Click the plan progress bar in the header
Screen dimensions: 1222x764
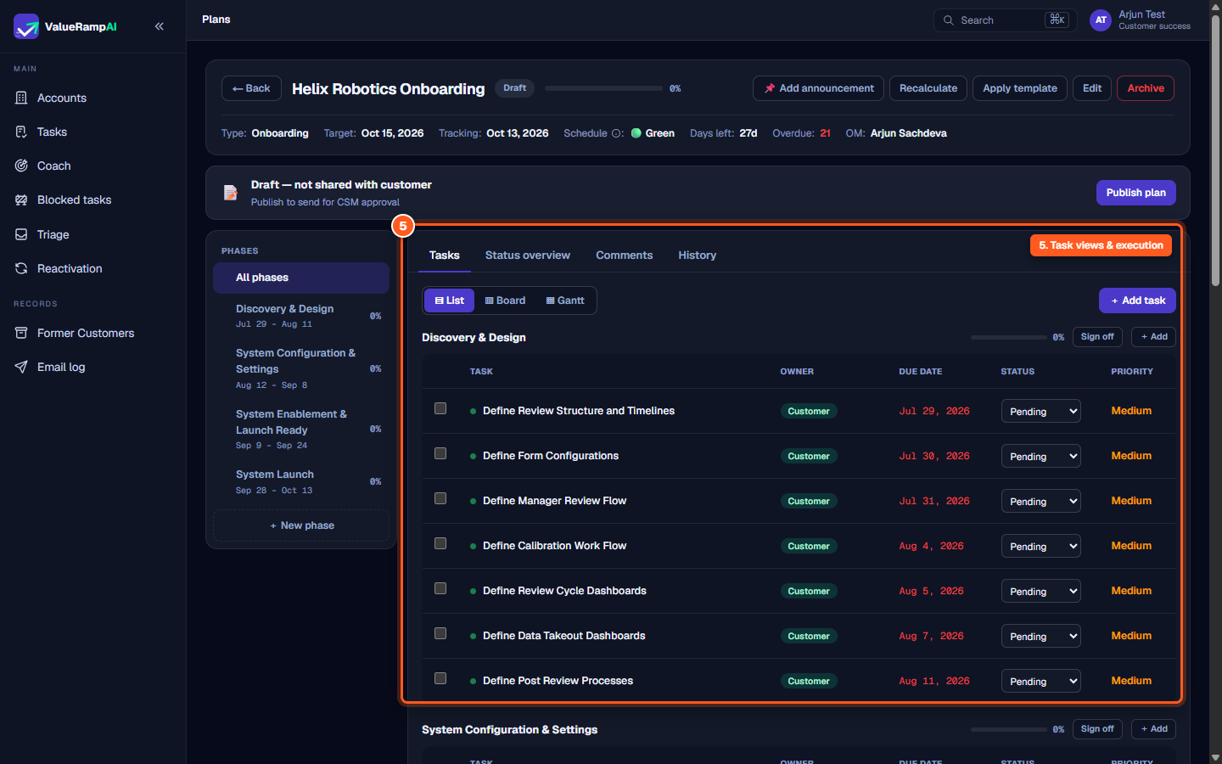(x=603, y=88)
